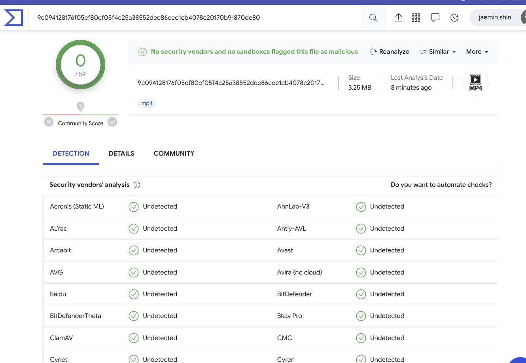Click the MP4 file type icon
The height and width of the screenshot is (363, 526).
pos(475,83)
